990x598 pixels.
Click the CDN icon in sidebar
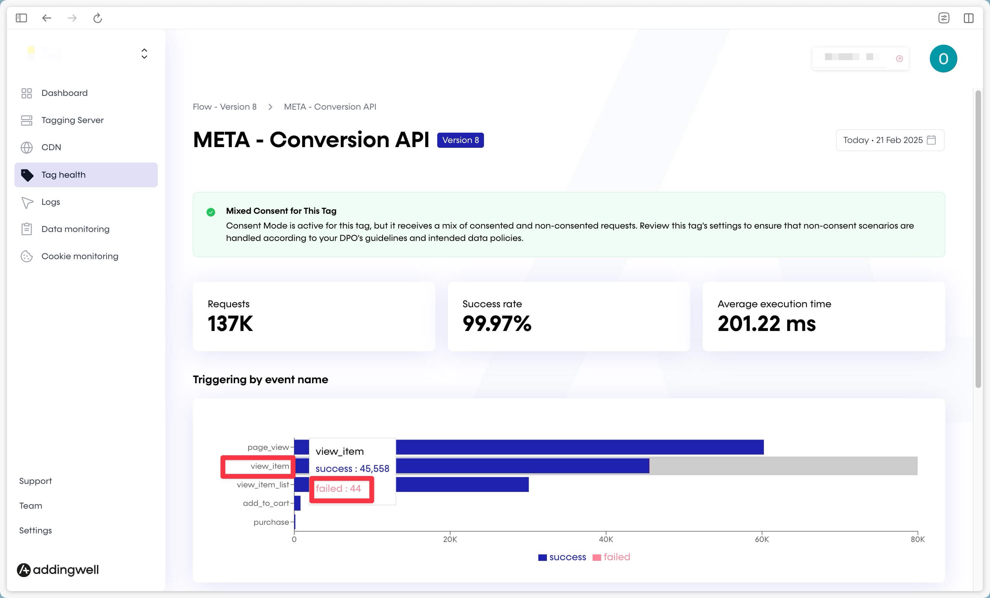[26, 147]
